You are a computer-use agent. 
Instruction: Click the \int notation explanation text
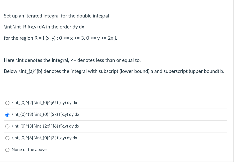pos(72,60)
